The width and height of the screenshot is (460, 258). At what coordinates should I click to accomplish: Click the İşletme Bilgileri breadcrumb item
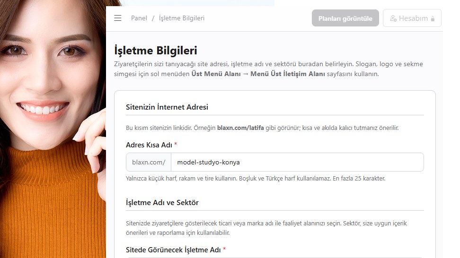[x=182, y=18]
